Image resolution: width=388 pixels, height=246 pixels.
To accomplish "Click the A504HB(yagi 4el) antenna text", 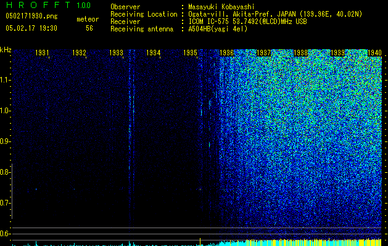I will (218, 29).
